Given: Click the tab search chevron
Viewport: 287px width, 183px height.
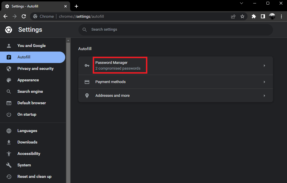Looking at the screenshot, I should click(x=242, y=3).
